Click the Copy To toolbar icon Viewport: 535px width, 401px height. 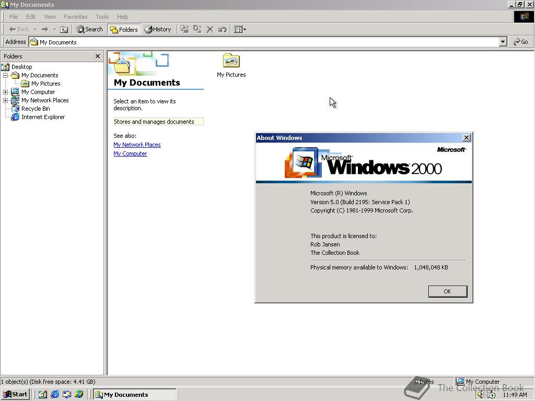(x=197, y=29)
